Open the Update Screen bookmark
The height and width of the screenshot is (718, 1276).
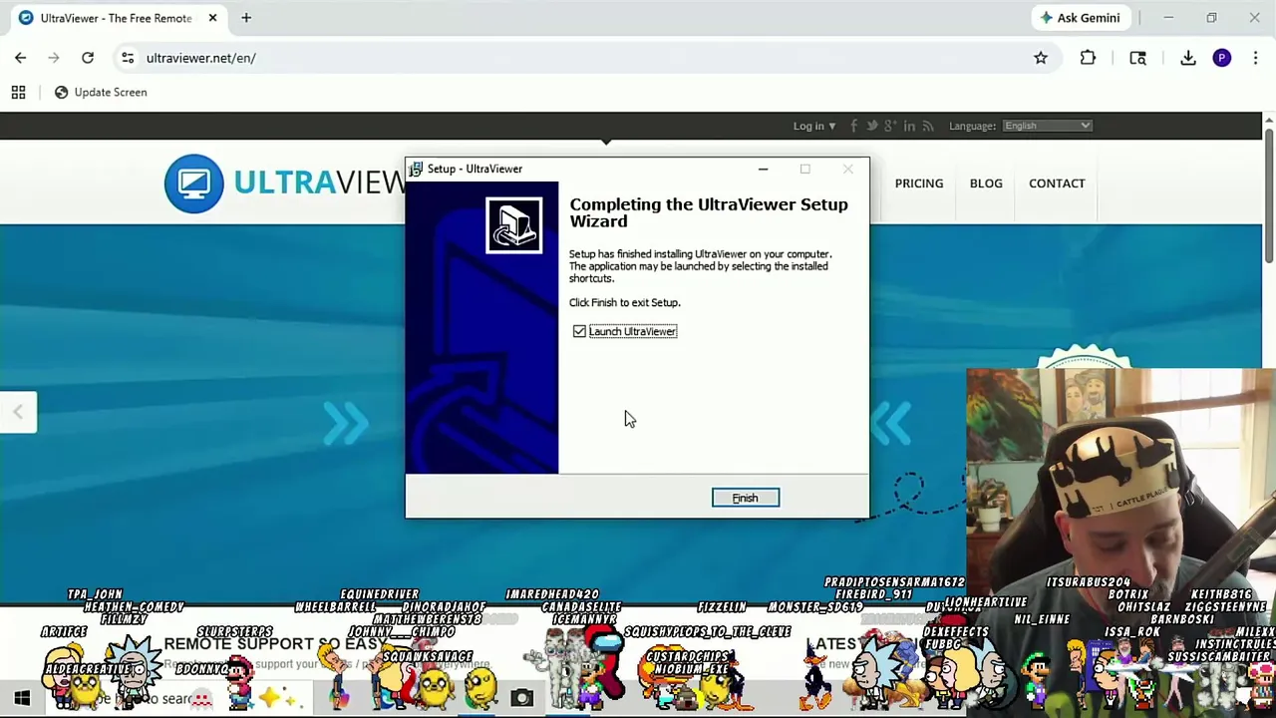(101, 92)
